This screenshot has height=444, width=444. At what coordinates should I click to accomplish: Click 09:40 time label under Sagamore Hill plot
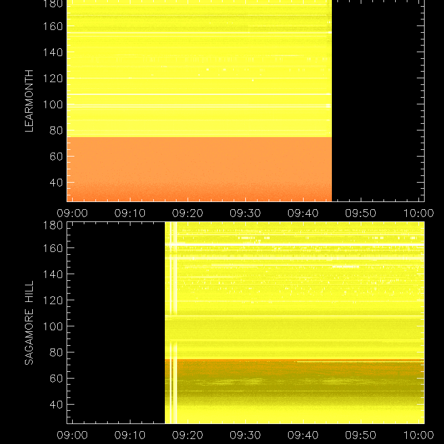click(x=303, y=435)
